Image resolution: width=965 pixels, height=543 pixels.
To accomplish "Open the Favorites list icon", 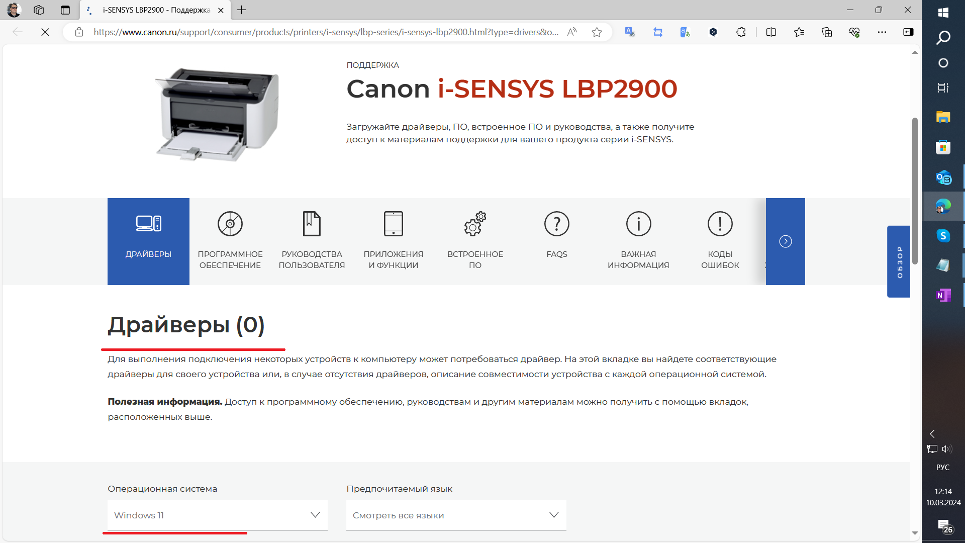I will (x=799, y=32).
